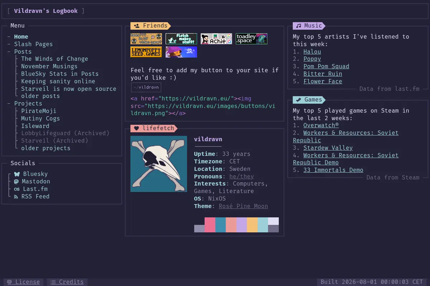
Task: Open the PirateMoji project
Action: (39, 111)
